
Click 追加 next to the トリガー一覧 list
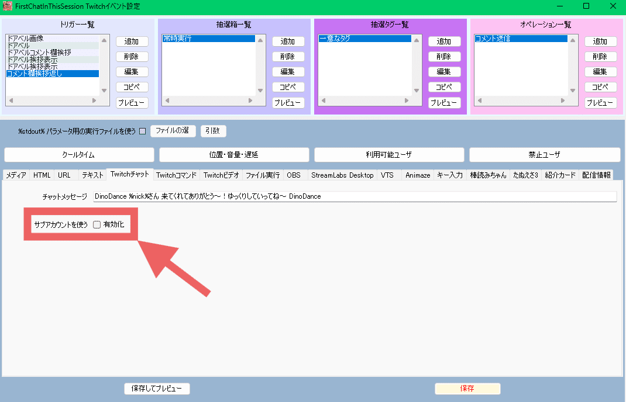132,41
